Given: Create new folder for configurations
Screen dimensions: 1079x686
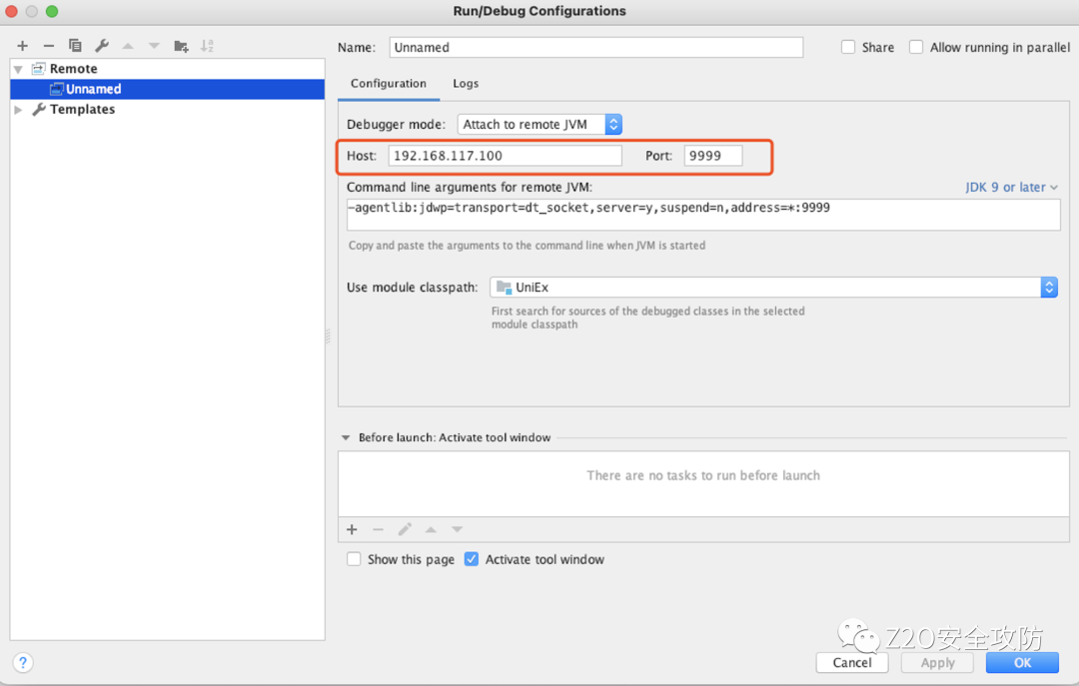Looking at the screenshot, I should click(181, 46).
